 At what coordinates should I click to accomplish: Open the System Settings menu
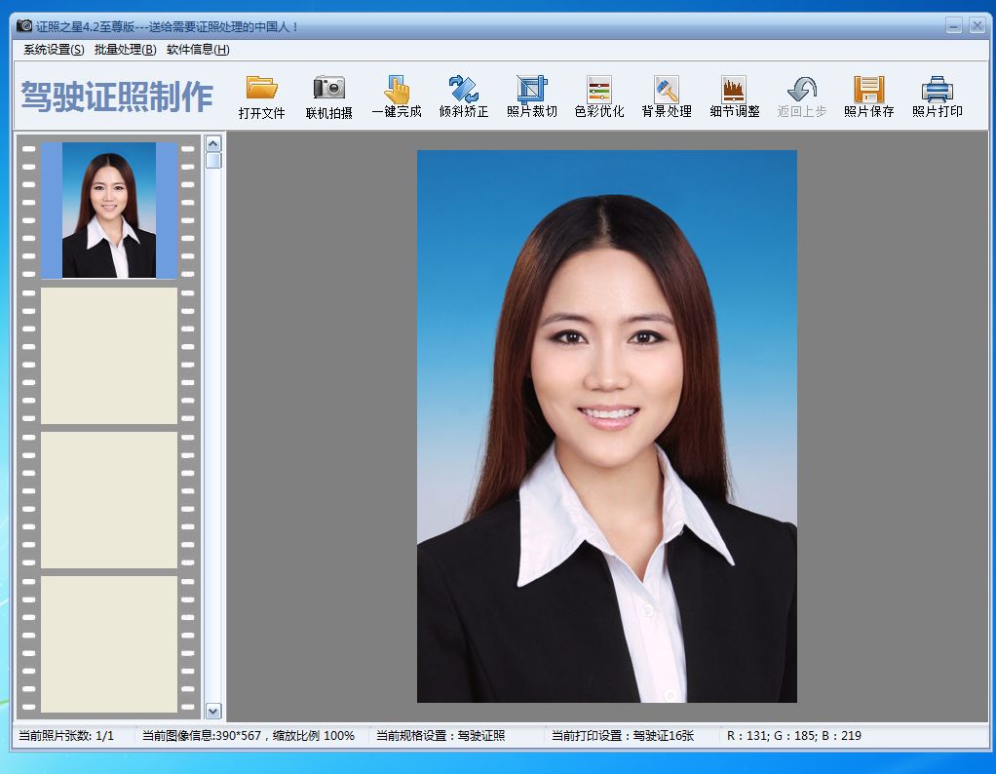54,50
